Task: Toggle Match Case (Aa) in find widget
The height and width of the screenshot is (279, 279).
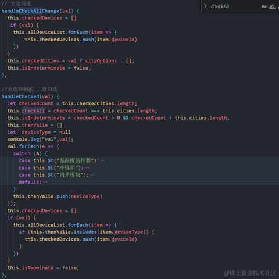Action: (x=264, y=6)
